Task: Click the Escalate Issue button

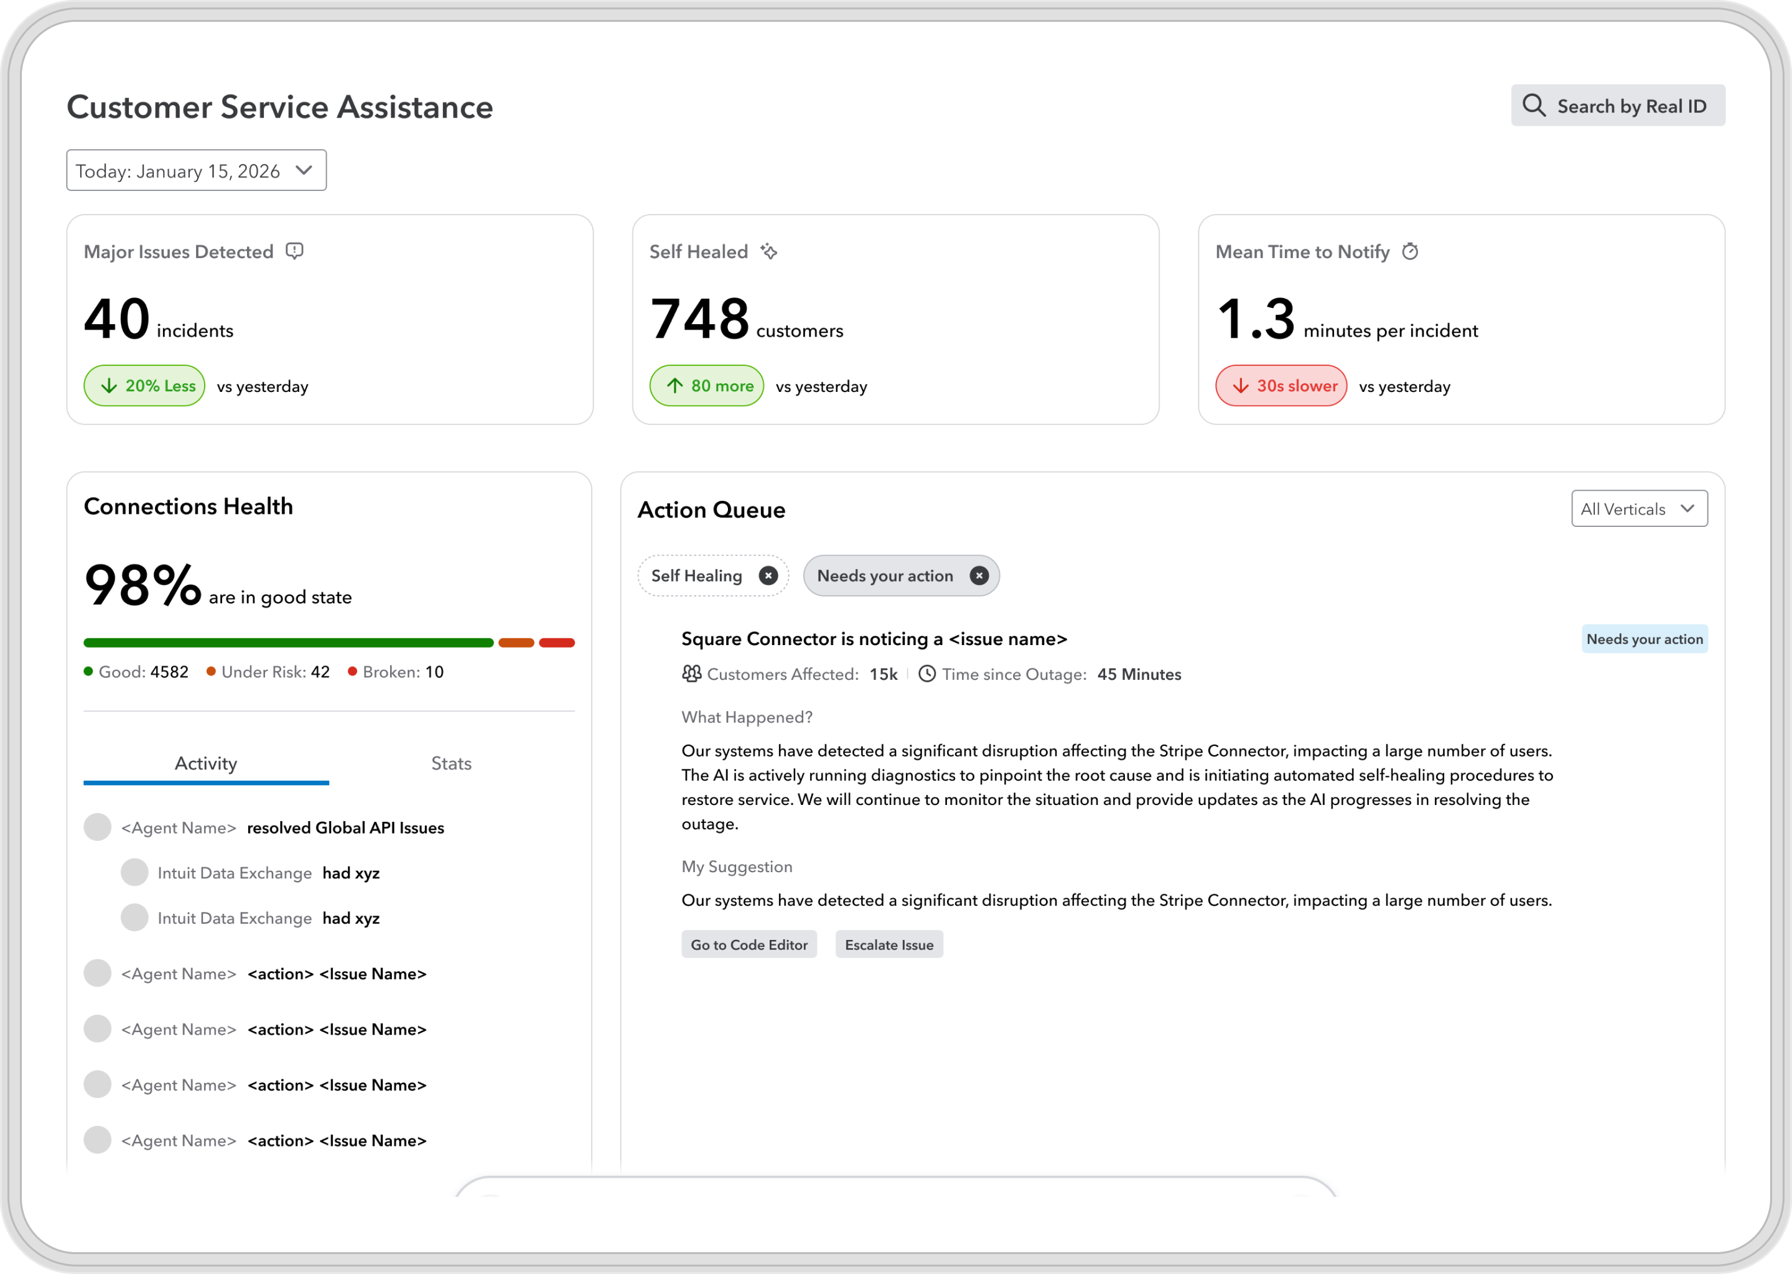Action: [x=889, y=944]
